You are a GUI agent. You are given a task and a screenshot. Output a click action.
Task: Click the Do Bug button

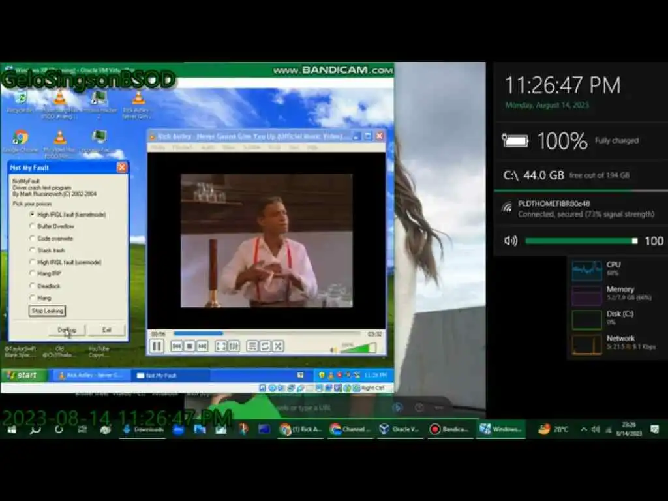[67, 330]
